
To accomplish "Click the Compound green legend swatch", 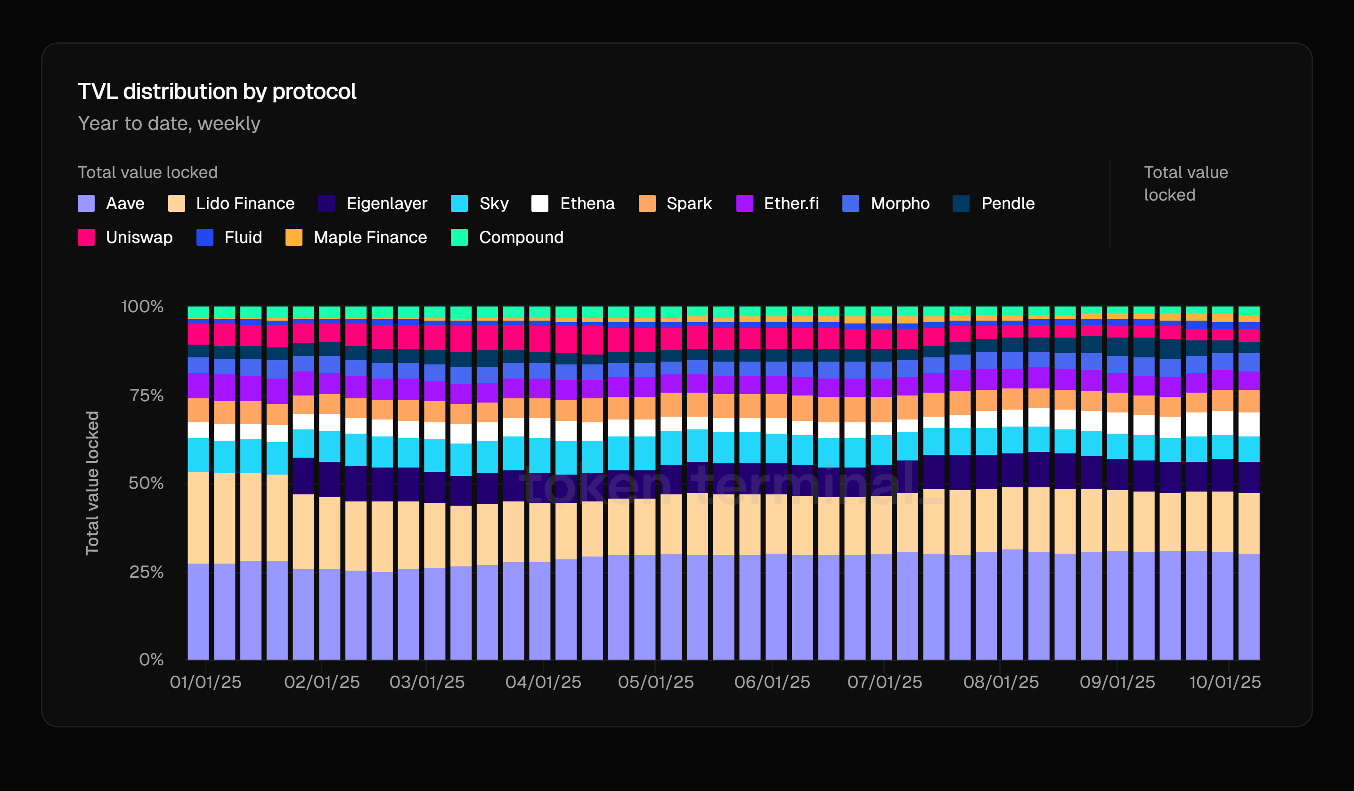I will pyautogui.click(x=459, y=237).
